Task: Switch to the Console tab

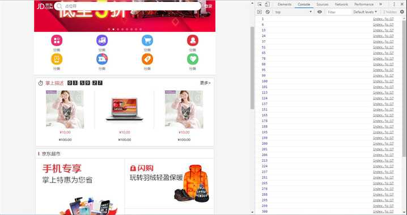Action: click(304, 5)
